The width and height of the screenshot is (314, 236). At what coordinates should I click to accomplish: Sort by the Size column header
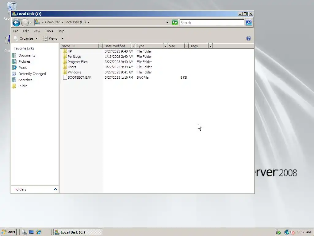click(176, 46)
